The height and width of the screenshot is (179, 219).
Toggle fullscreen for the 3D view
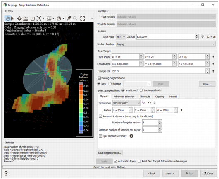pyautogui.click(x=82, y=18)
